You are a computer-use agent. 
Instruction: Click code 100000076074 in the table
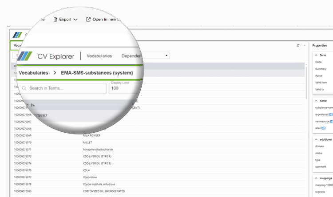[23, 163]
